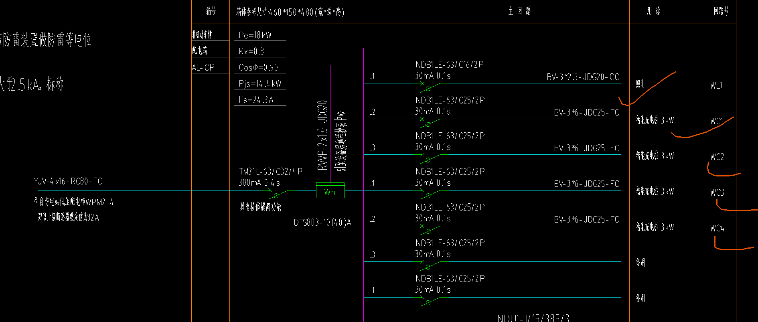Image resolution: width=758 pixels, height=322 pixels.
Task: Select the 30mA 0.1s text on 照明 circuit
Action: pyautogui.click(x=433, y=76)
